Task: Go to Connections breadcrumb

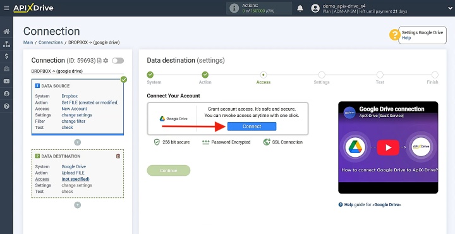Action: 51,42
